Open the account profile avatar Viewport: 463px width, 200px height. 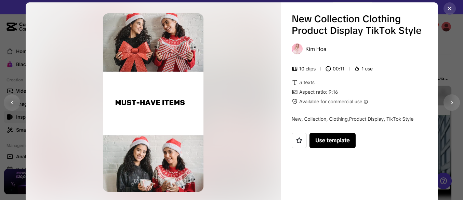tap(446, 27)
